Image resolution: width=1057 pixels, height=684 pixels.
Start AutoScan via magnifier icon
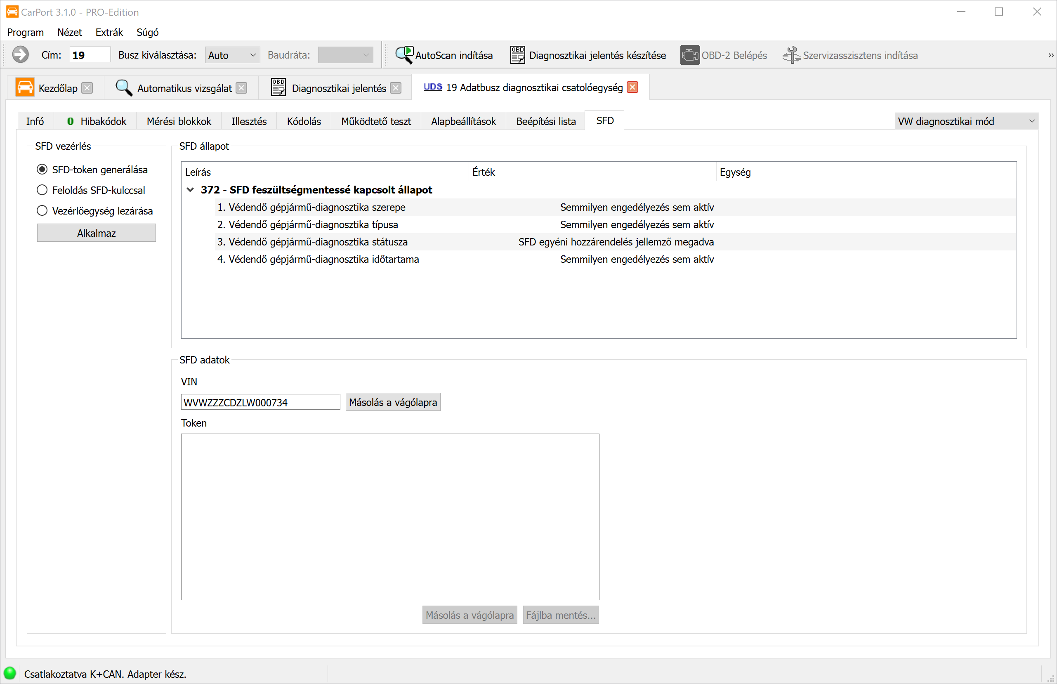[x=404, y=55]
